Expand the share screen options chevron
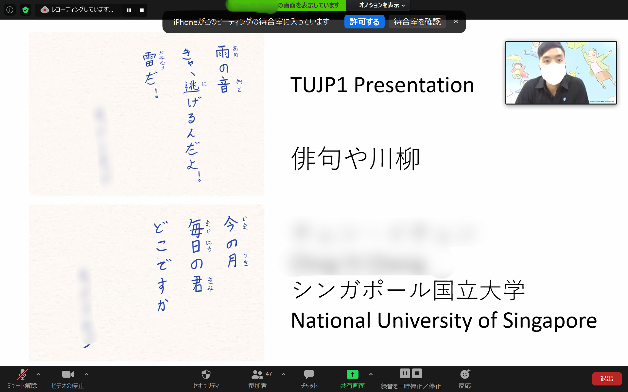 (x=371, y=374)
